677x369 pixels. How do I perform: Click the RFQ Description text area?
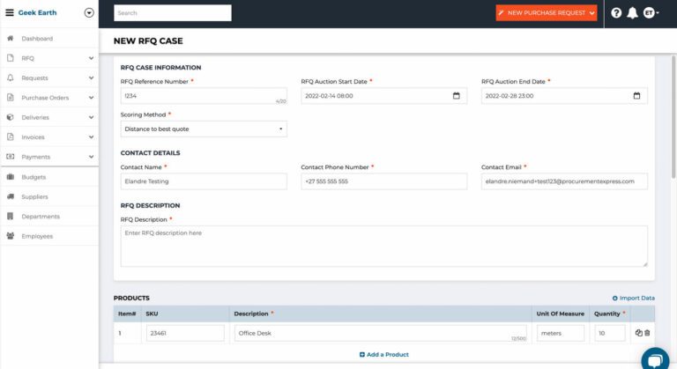click(383, 246)
